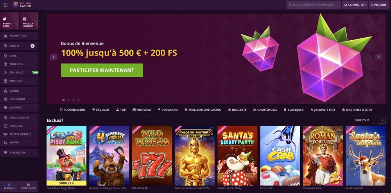Advance the Exclusif carousel right arrow

tap(382, 120)
